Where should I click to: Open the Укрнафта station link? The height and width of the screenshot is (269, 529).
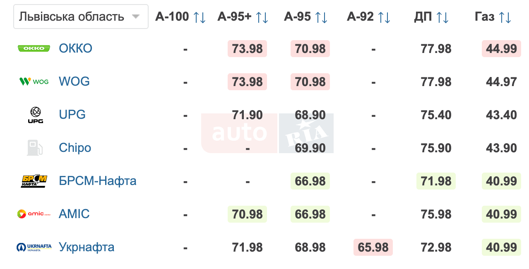tap(87, 247)
